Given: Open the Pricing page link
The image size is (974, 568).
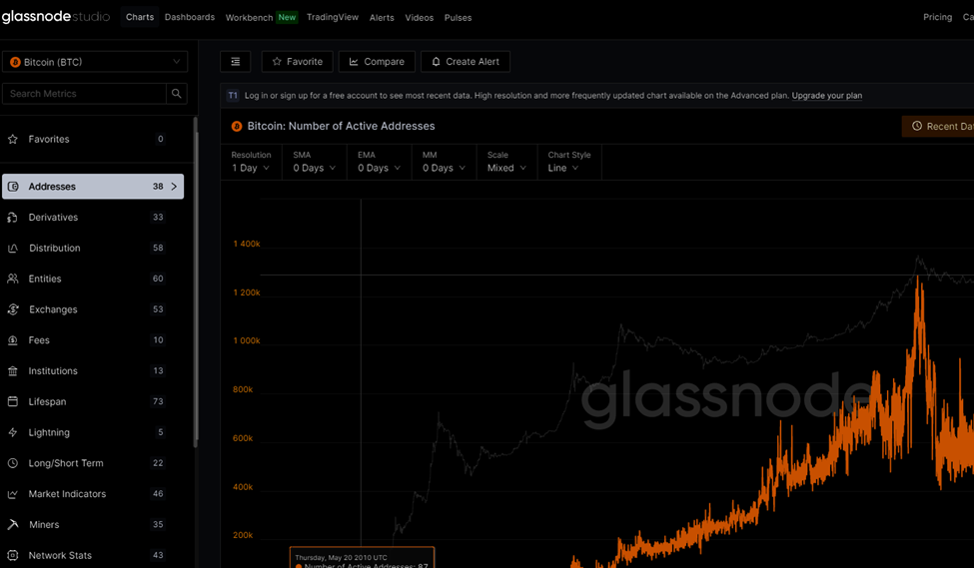Looking at the screenshot, I should (x=937, y=17).
